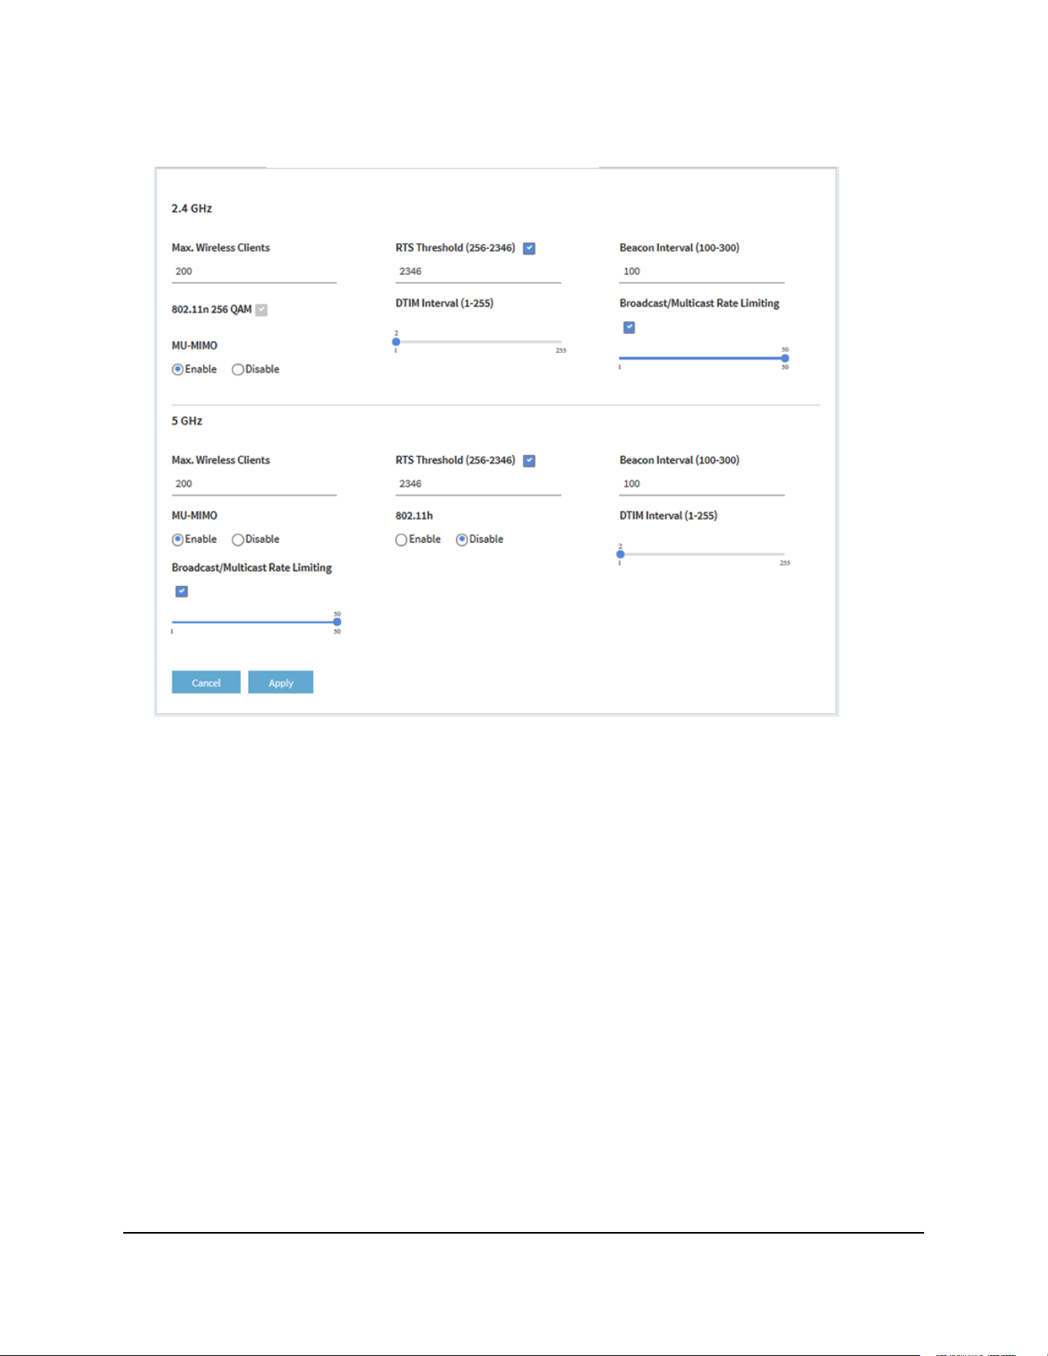Toggle the 2.4 GHz RTS Threshold checkbox

coord(529,248)
